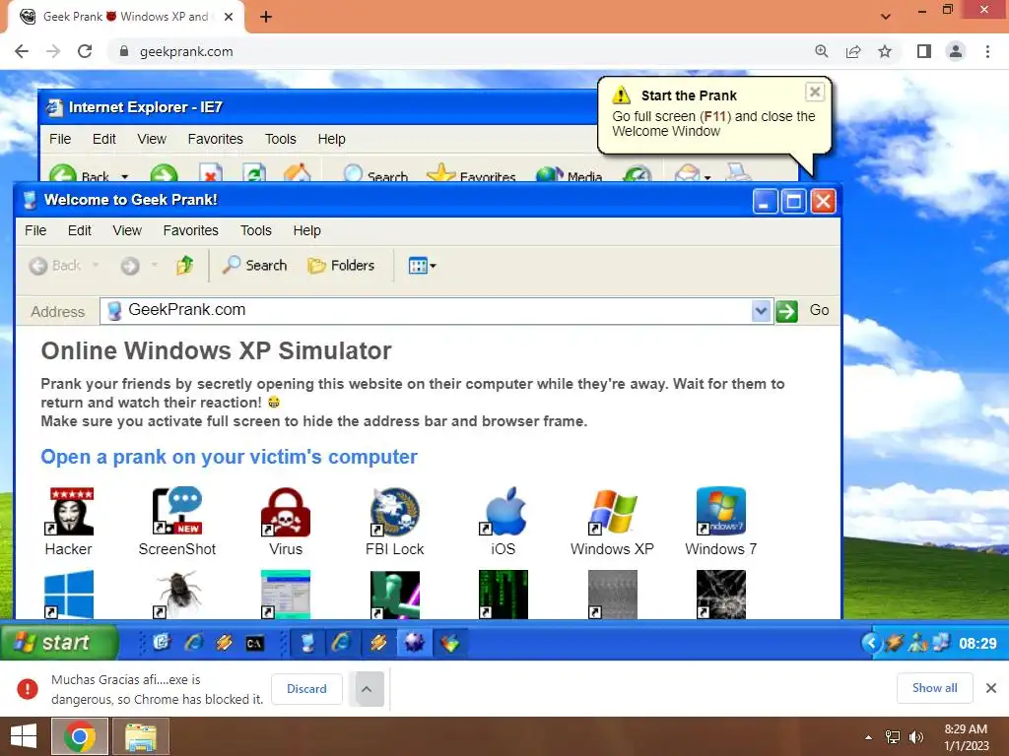Select the colorful paint XP taskbar item
Image resolution: width=1009 pixels, height=756 pixels.
[449, 642]
